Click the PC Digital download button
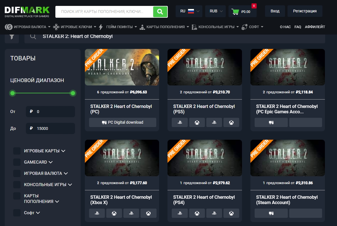The height and width of the screenshot is (226, 337). pyautogui.click(x=123, y=122)
